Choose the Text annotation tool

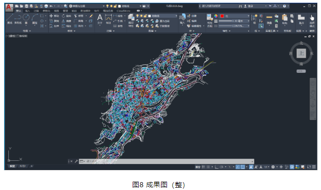coord(100,19)
